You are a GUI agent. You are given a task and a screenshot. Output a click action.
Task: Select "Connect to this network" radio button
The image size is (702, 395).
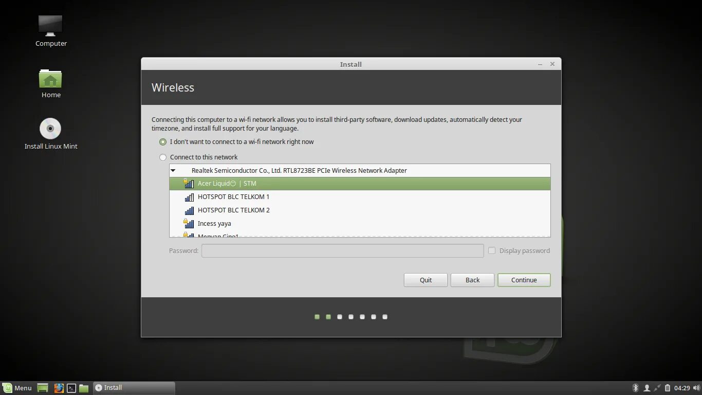coord(163,157)
